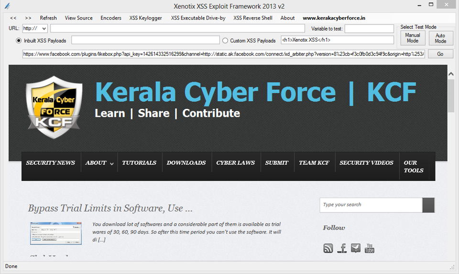Click the vertical scrollbar thumb
The height and width of the screenshot is (274, 459).
[x=451, y=95]
